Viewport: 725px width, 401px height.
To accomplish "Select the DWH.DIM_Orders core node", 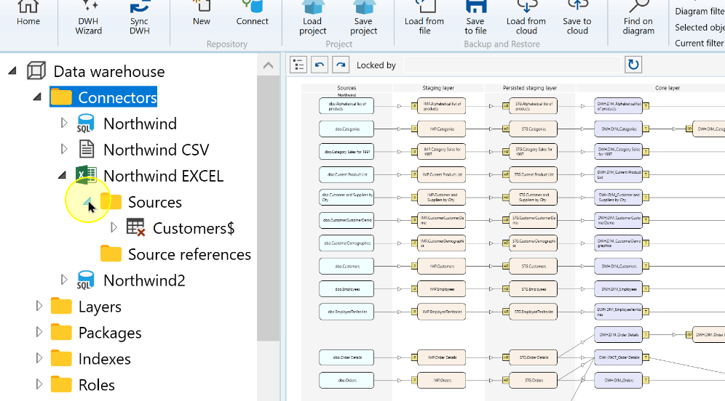I will tap(618, 380).
